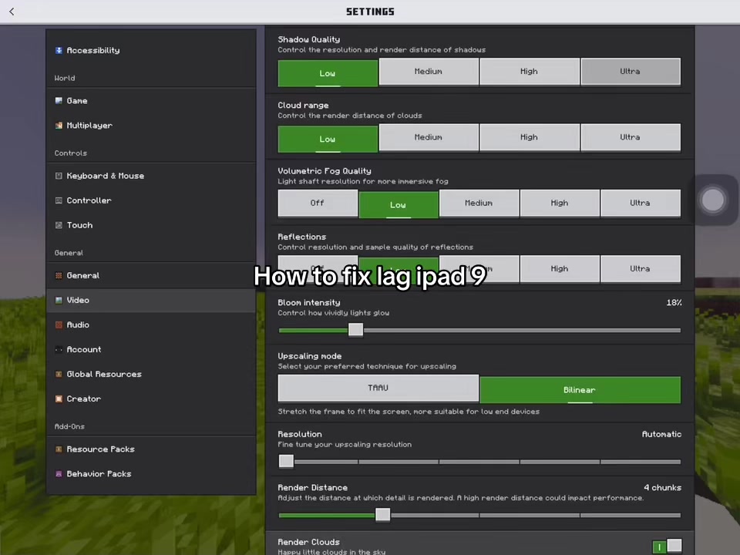This screenshot has width=740, height=555.
Task: Switch to the Video settings section
Action: 151,300
